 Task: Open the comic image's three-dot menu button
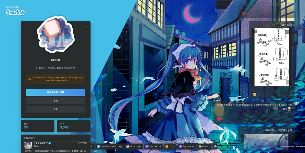287,82
